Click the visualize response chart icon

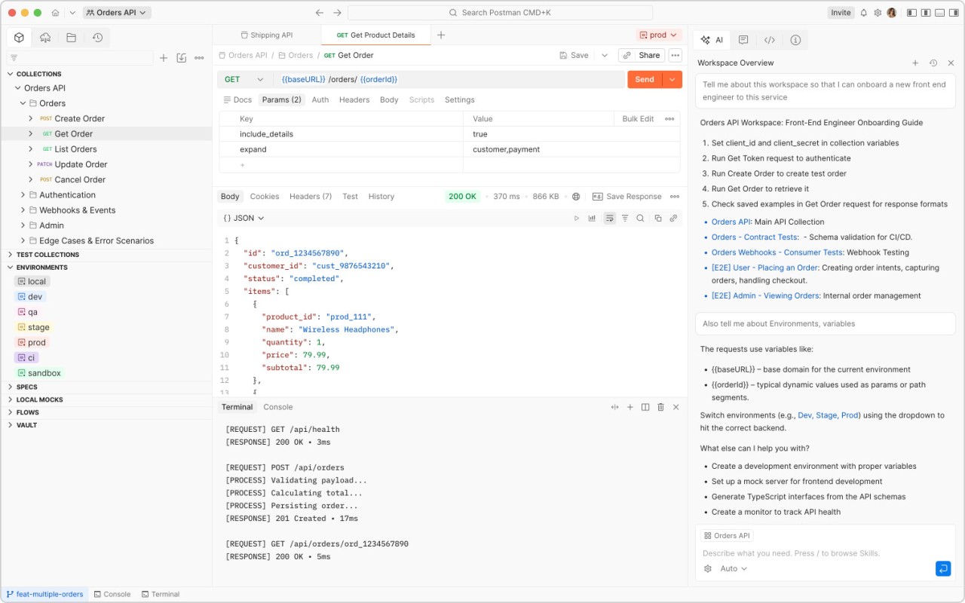592,219
